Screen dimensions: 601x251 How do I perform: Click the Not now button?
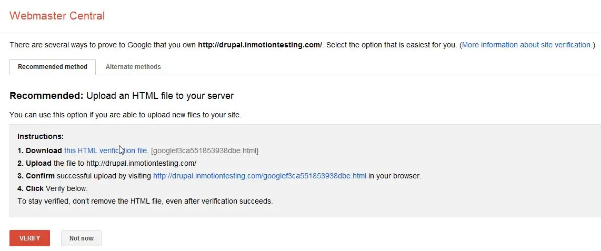(x=81, y=238)
